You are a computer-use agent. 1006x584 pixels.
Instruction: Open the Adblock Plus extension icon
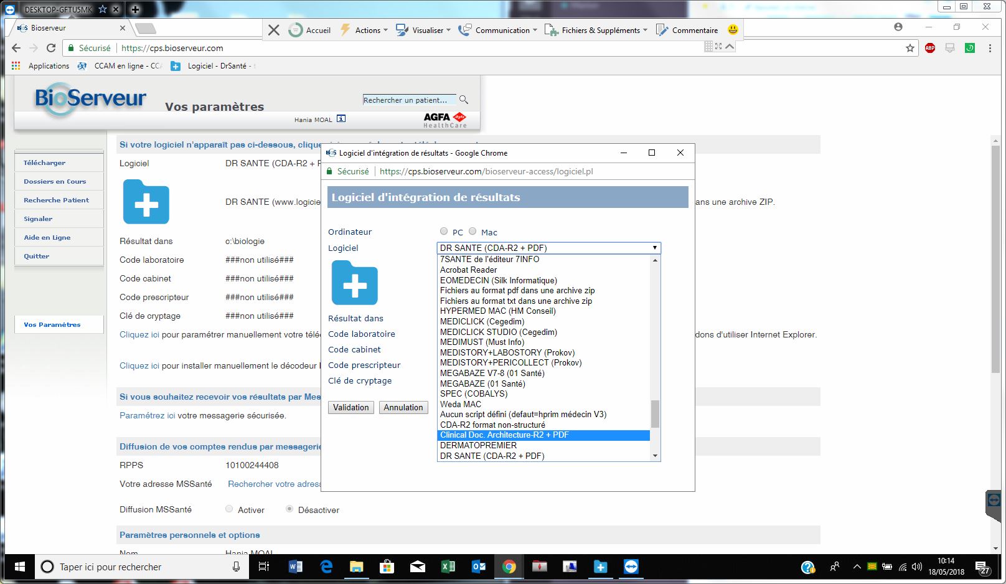[x=930, y=48]
